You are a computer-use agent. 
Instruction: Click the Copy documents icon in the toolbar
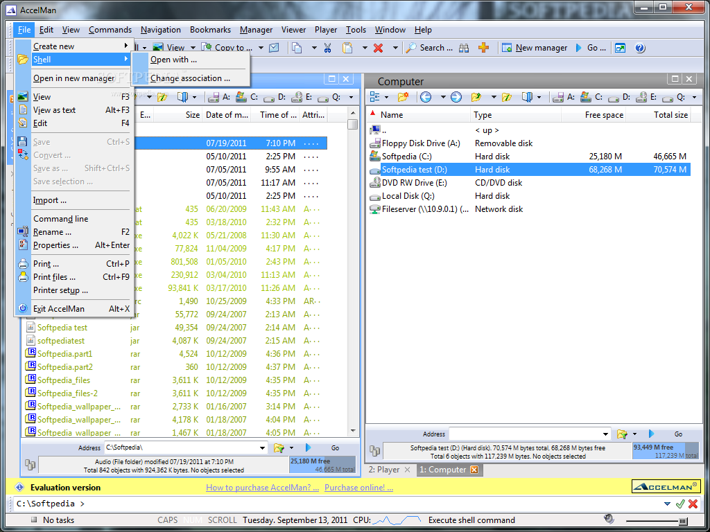297,48
